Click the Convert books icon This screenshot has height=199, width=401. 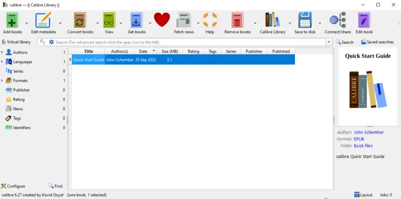tap(80, 20)
